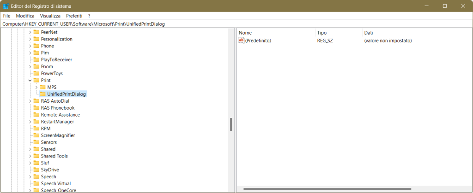Click the PeerNet folder icon
The image size is (473, 193).
36,32
